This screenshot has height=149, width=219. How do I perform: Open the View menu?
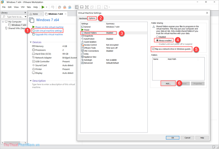[16, 7]
